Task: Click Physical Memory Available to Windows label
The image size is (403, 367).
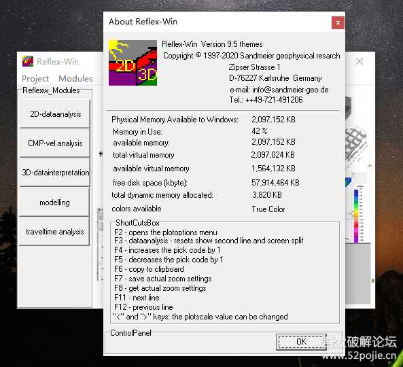Action: pyautogui.click(x=175, y=120)
